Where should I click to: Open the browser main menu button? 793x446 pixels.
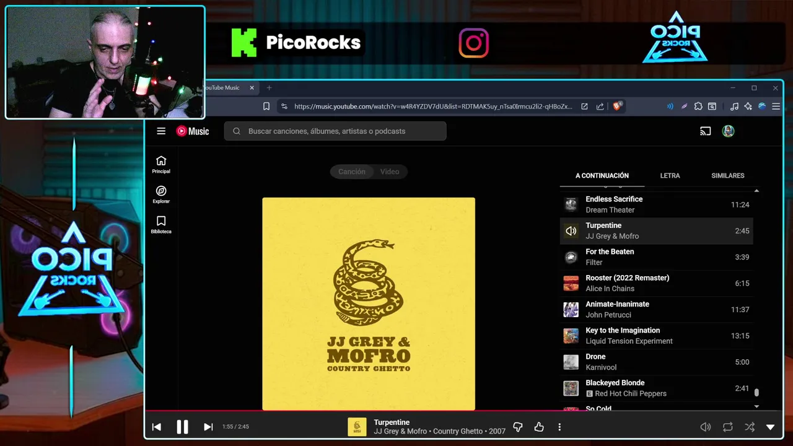(776, 106)
